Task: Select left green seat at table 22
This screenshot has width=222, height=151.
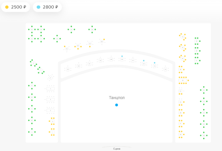Action: pyautogui.click(x=54, y=39)
